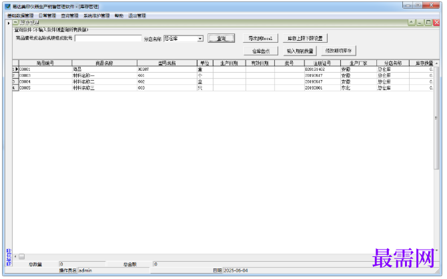The width and height of the screenshot is (447, 279).
Task: Select the product name cell in row 00001
Action: (x=104, y=69)
